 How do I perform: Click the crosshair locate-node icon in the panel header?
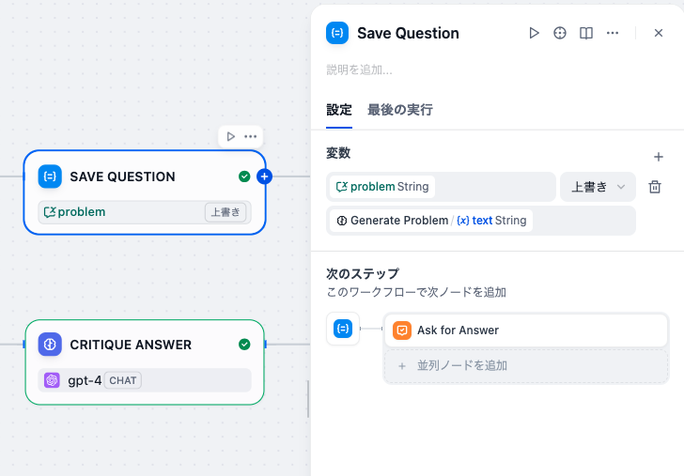560,33
